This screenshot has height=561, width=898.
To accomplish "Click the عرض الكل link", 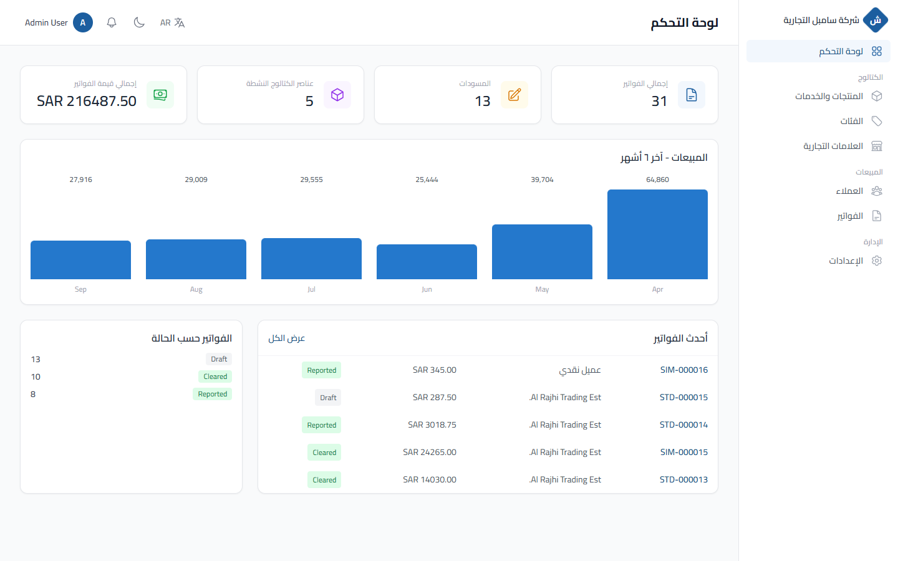I will 287,338.
